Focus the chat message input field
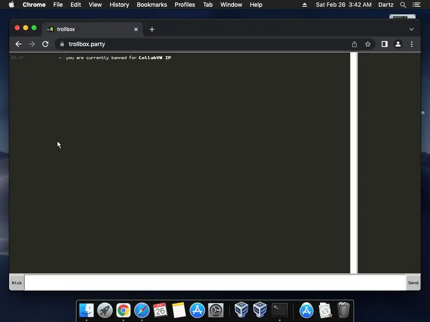This screenshot has width=430, height=322. (215, 283)
